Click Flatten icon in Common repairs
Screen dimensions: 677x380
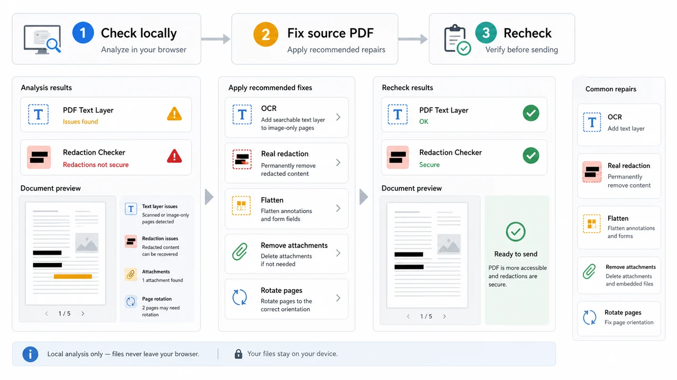592,224
